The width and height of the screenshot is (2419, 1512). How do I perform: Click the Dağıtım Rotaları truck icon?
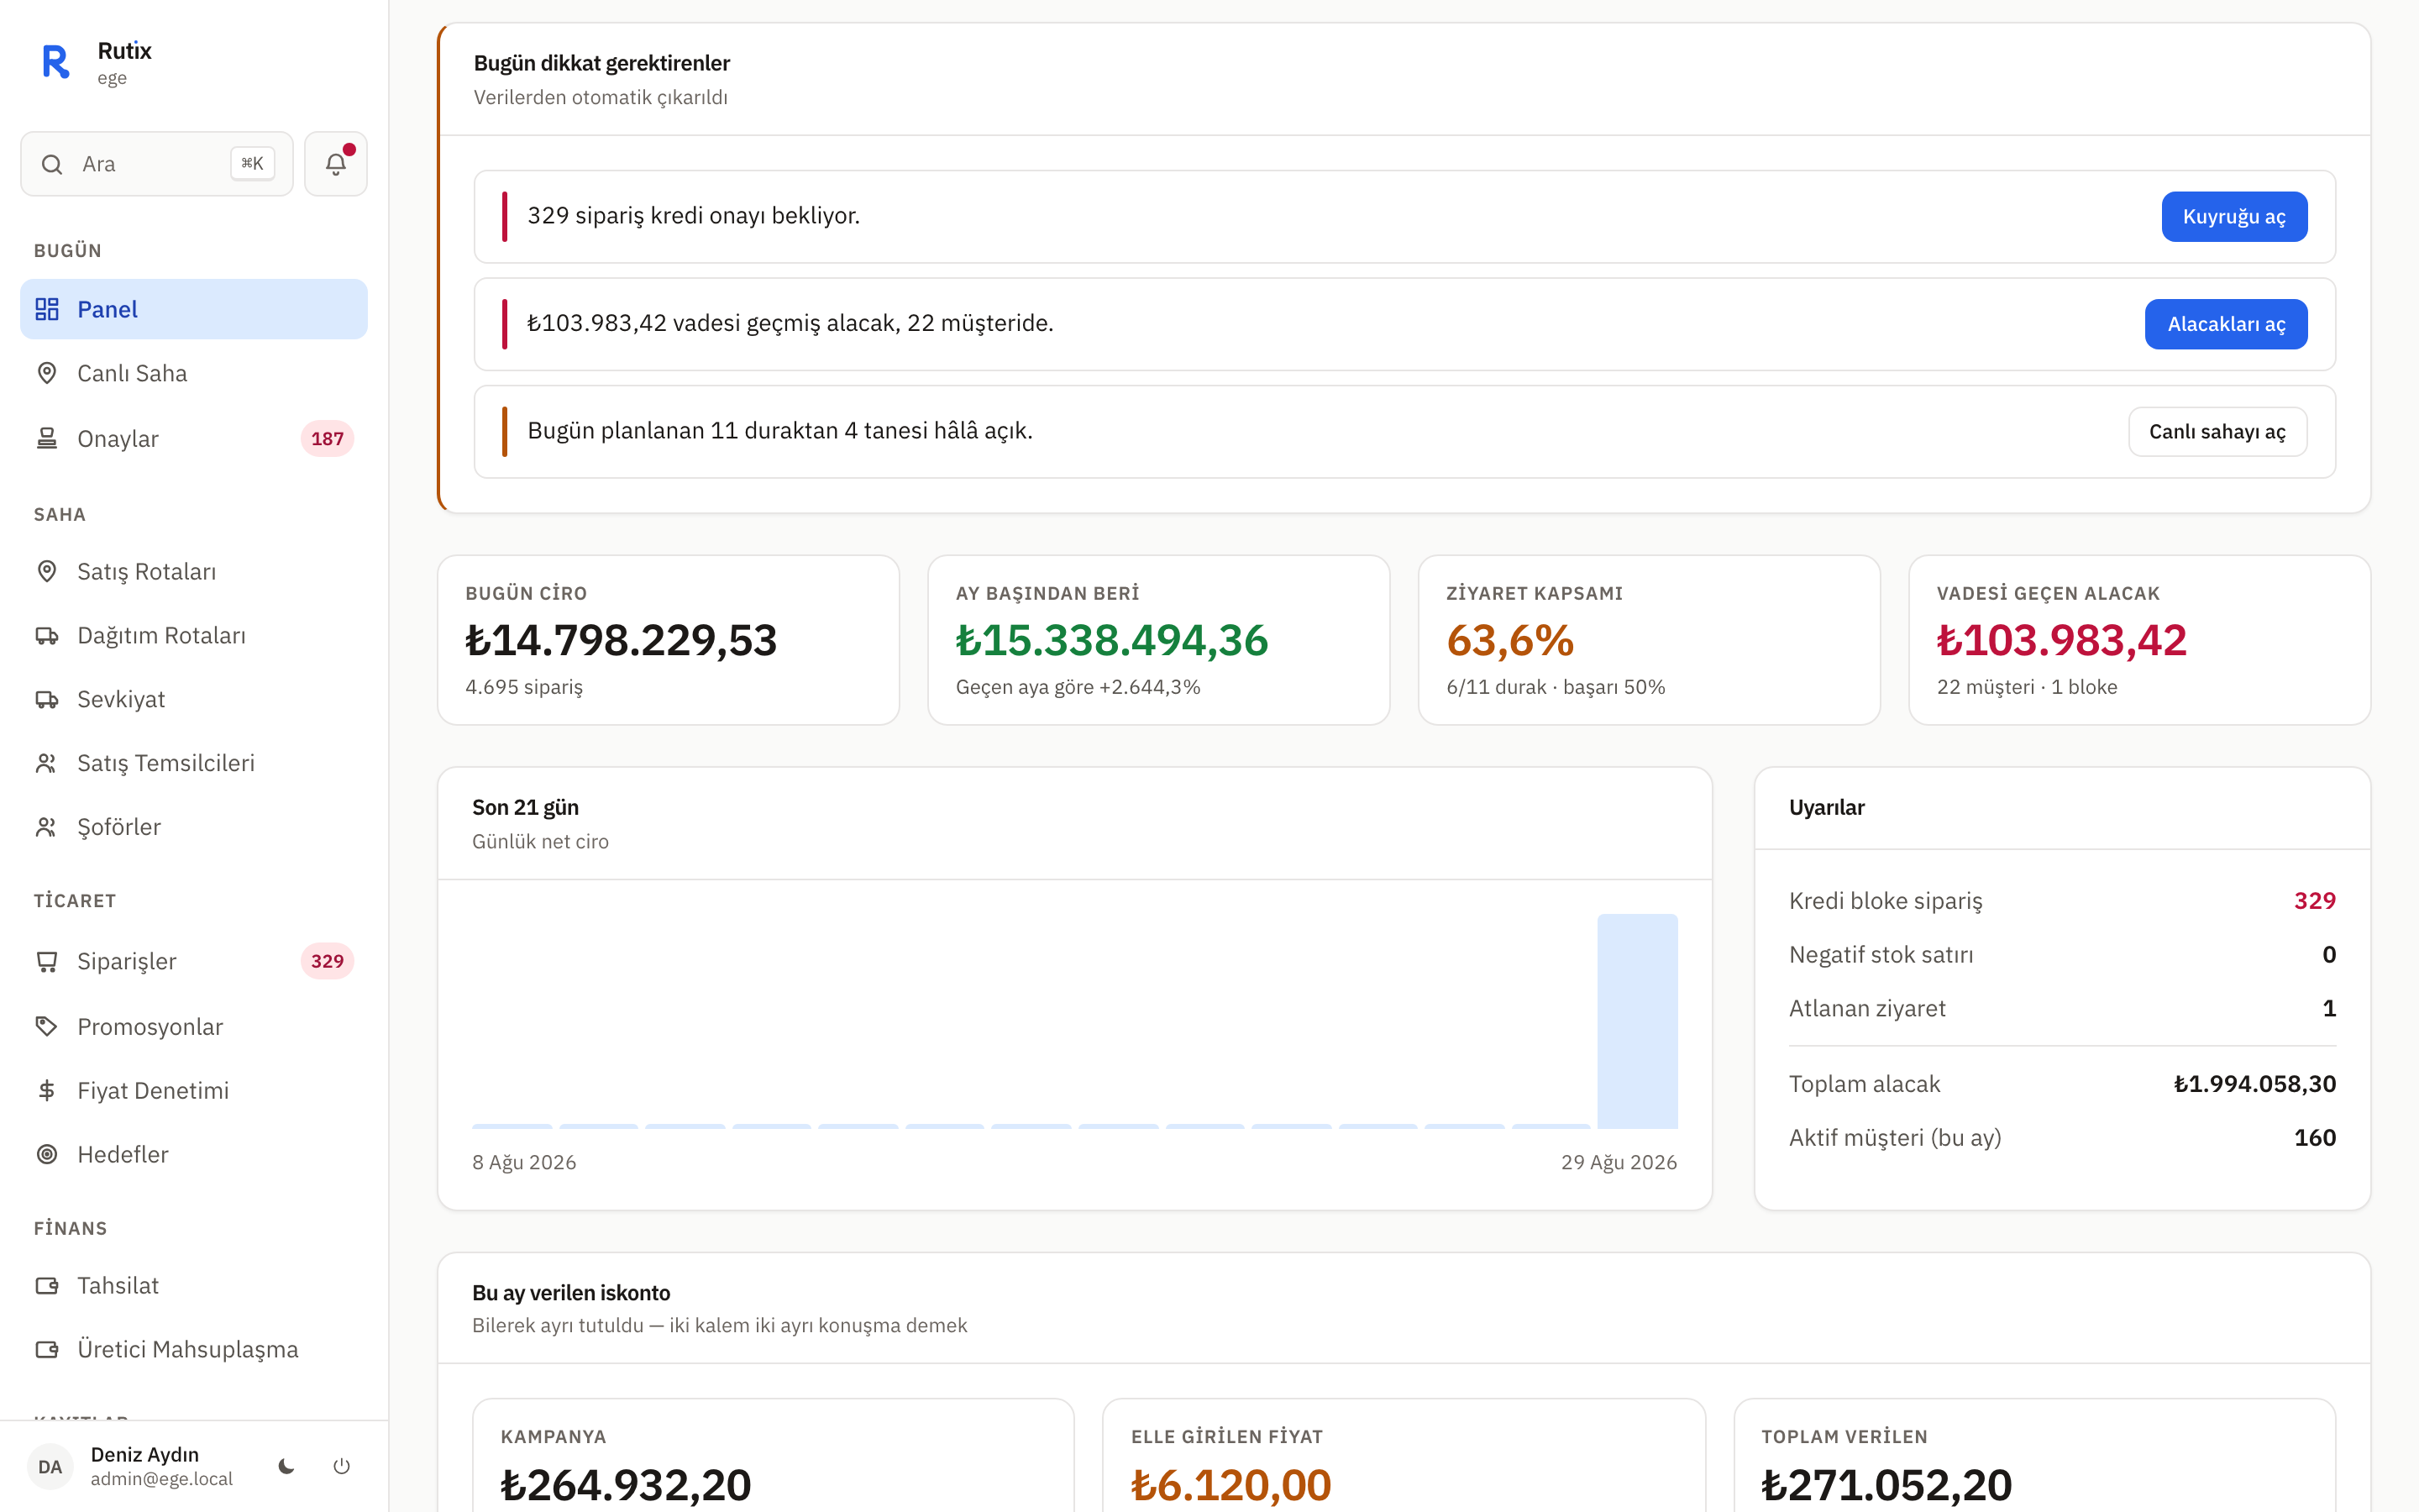click(x=47, y=635)
